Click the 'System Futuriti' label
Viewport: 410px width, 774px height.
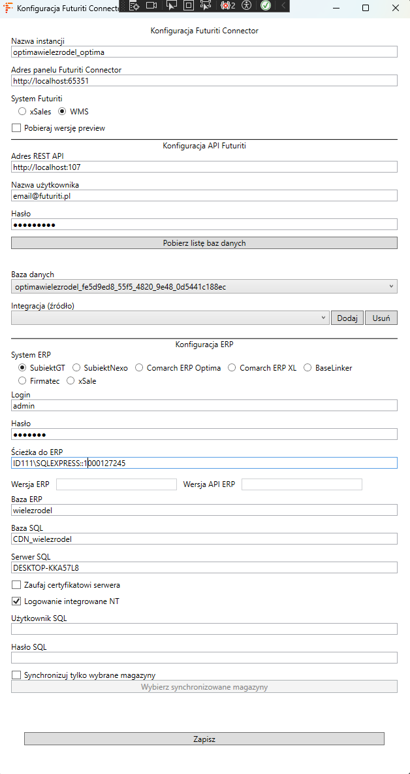[37, 99]
